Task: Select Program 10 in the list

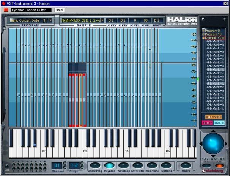Action: 213,34
